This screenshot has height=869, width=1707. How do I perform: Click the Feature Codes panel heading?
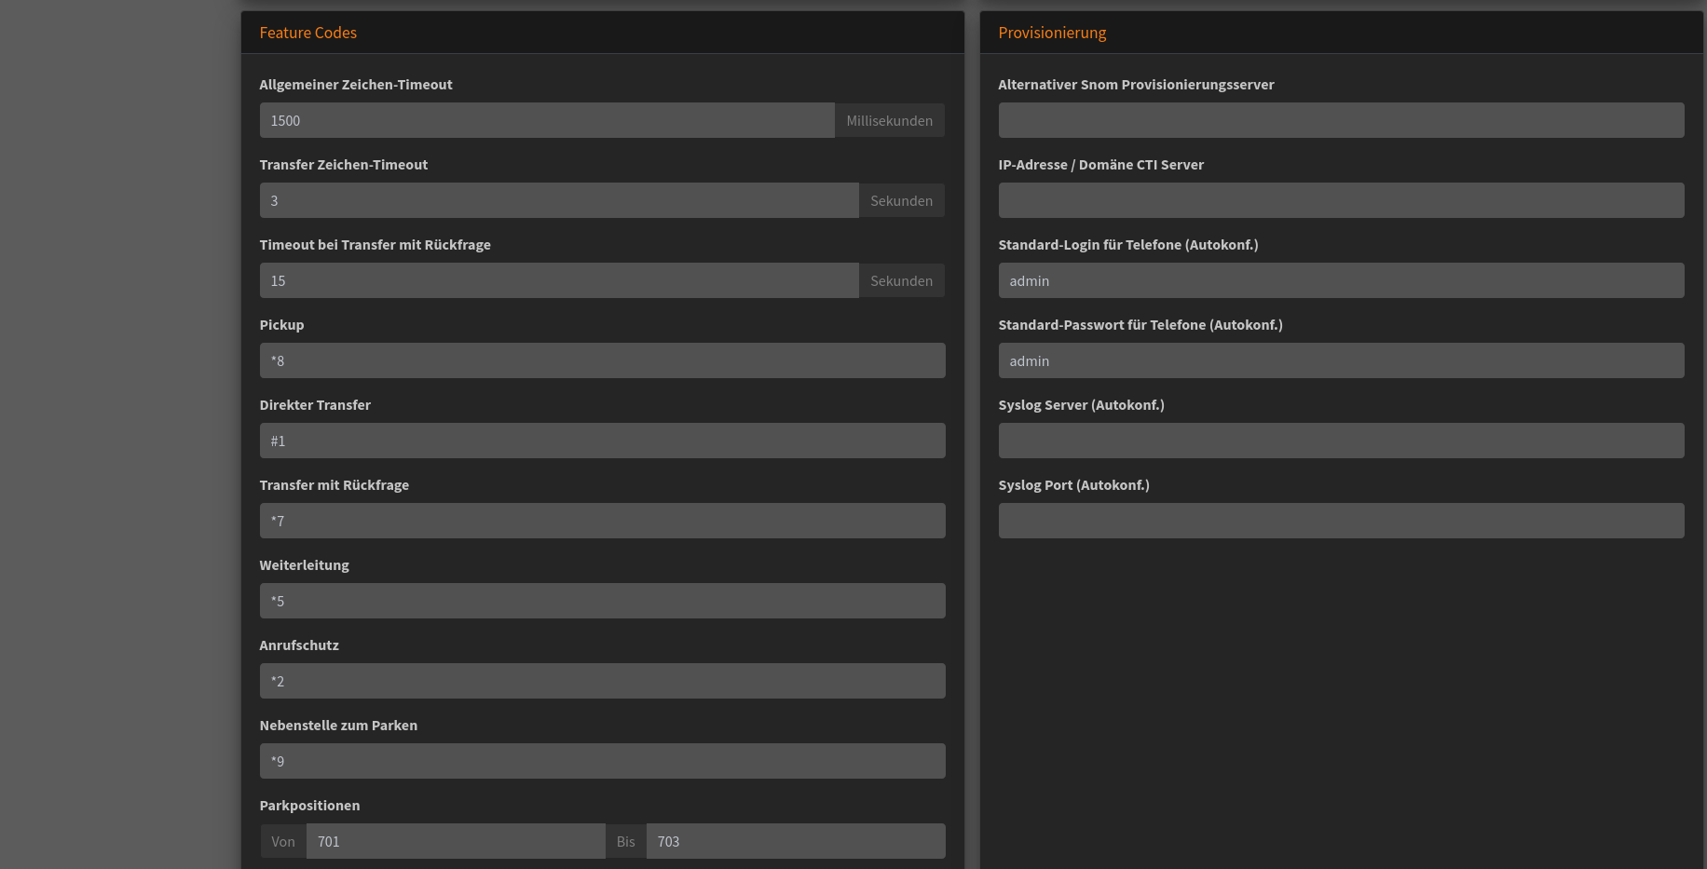pyautogui.click(x=307, y=33)
